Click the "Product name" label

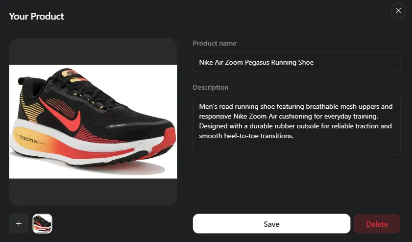(215, 43)
